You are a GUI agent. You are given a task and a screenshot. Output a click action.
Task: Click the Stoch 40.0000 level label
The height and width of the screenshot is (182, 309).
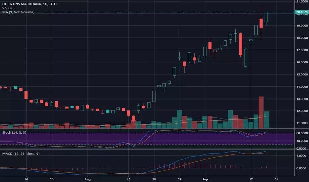(302, 141)
